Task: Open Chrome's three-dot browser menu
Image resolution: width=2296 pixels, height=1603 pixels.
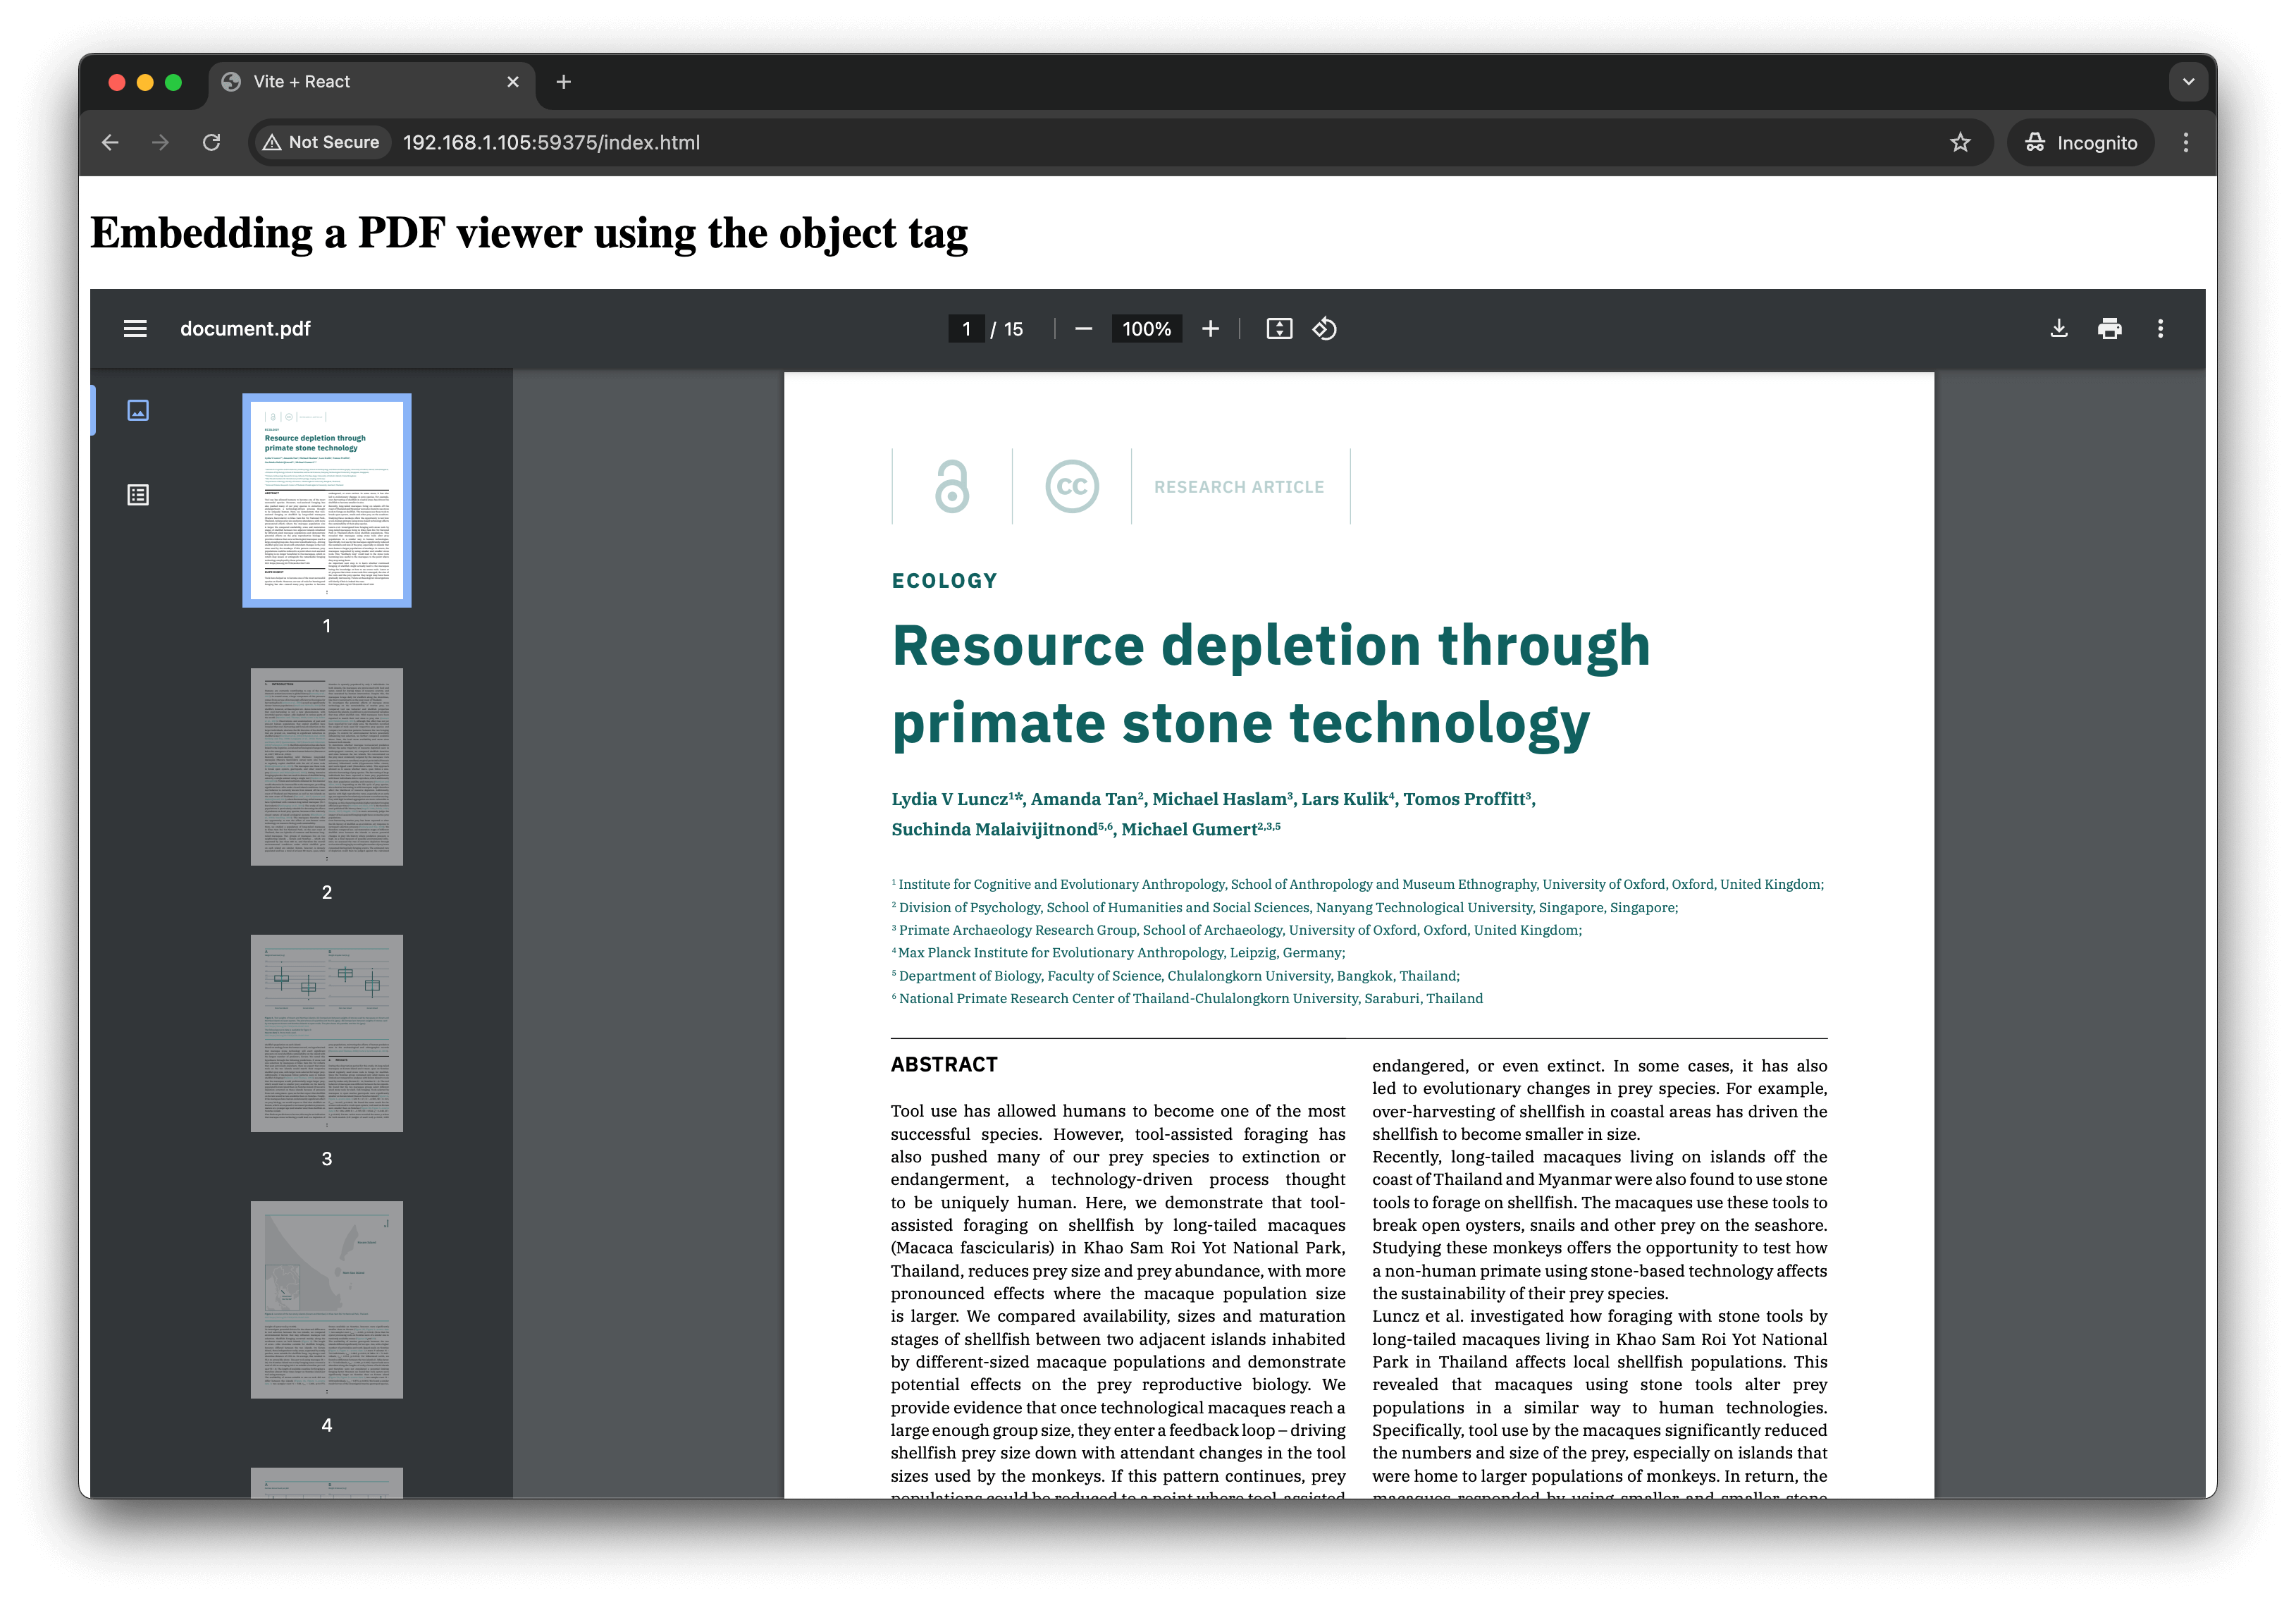Action: 2186,142
